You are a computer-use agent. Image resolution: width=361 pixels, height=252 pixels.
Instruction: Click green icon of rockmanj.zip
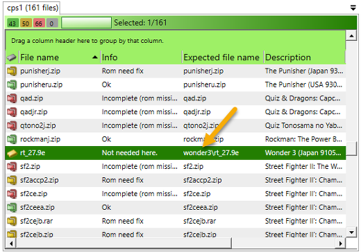click(x=12, y=139)
